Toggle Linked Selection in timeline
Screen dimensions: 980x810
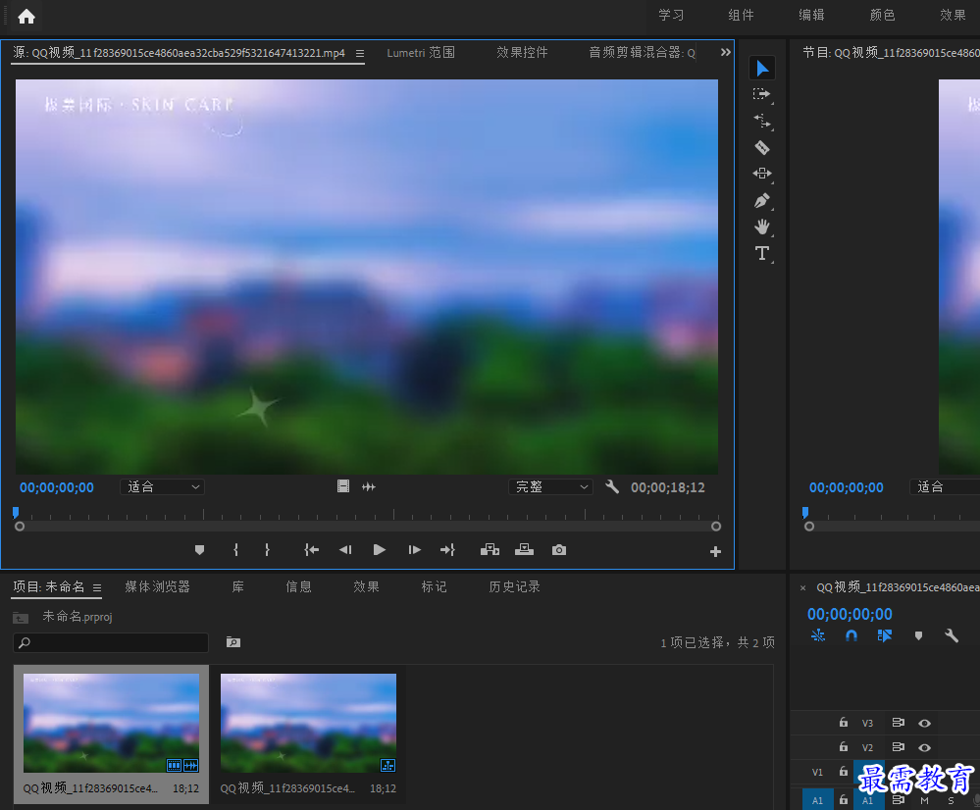[885, 636]
